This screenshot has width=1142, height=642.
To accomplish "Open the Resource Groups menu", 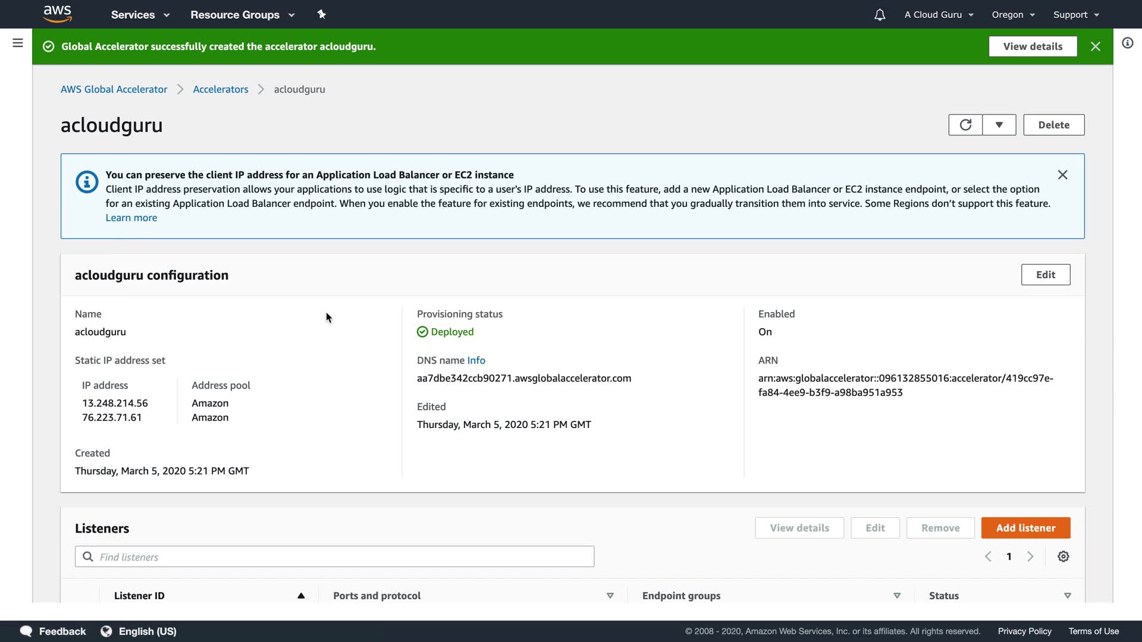I will (242, 15).
